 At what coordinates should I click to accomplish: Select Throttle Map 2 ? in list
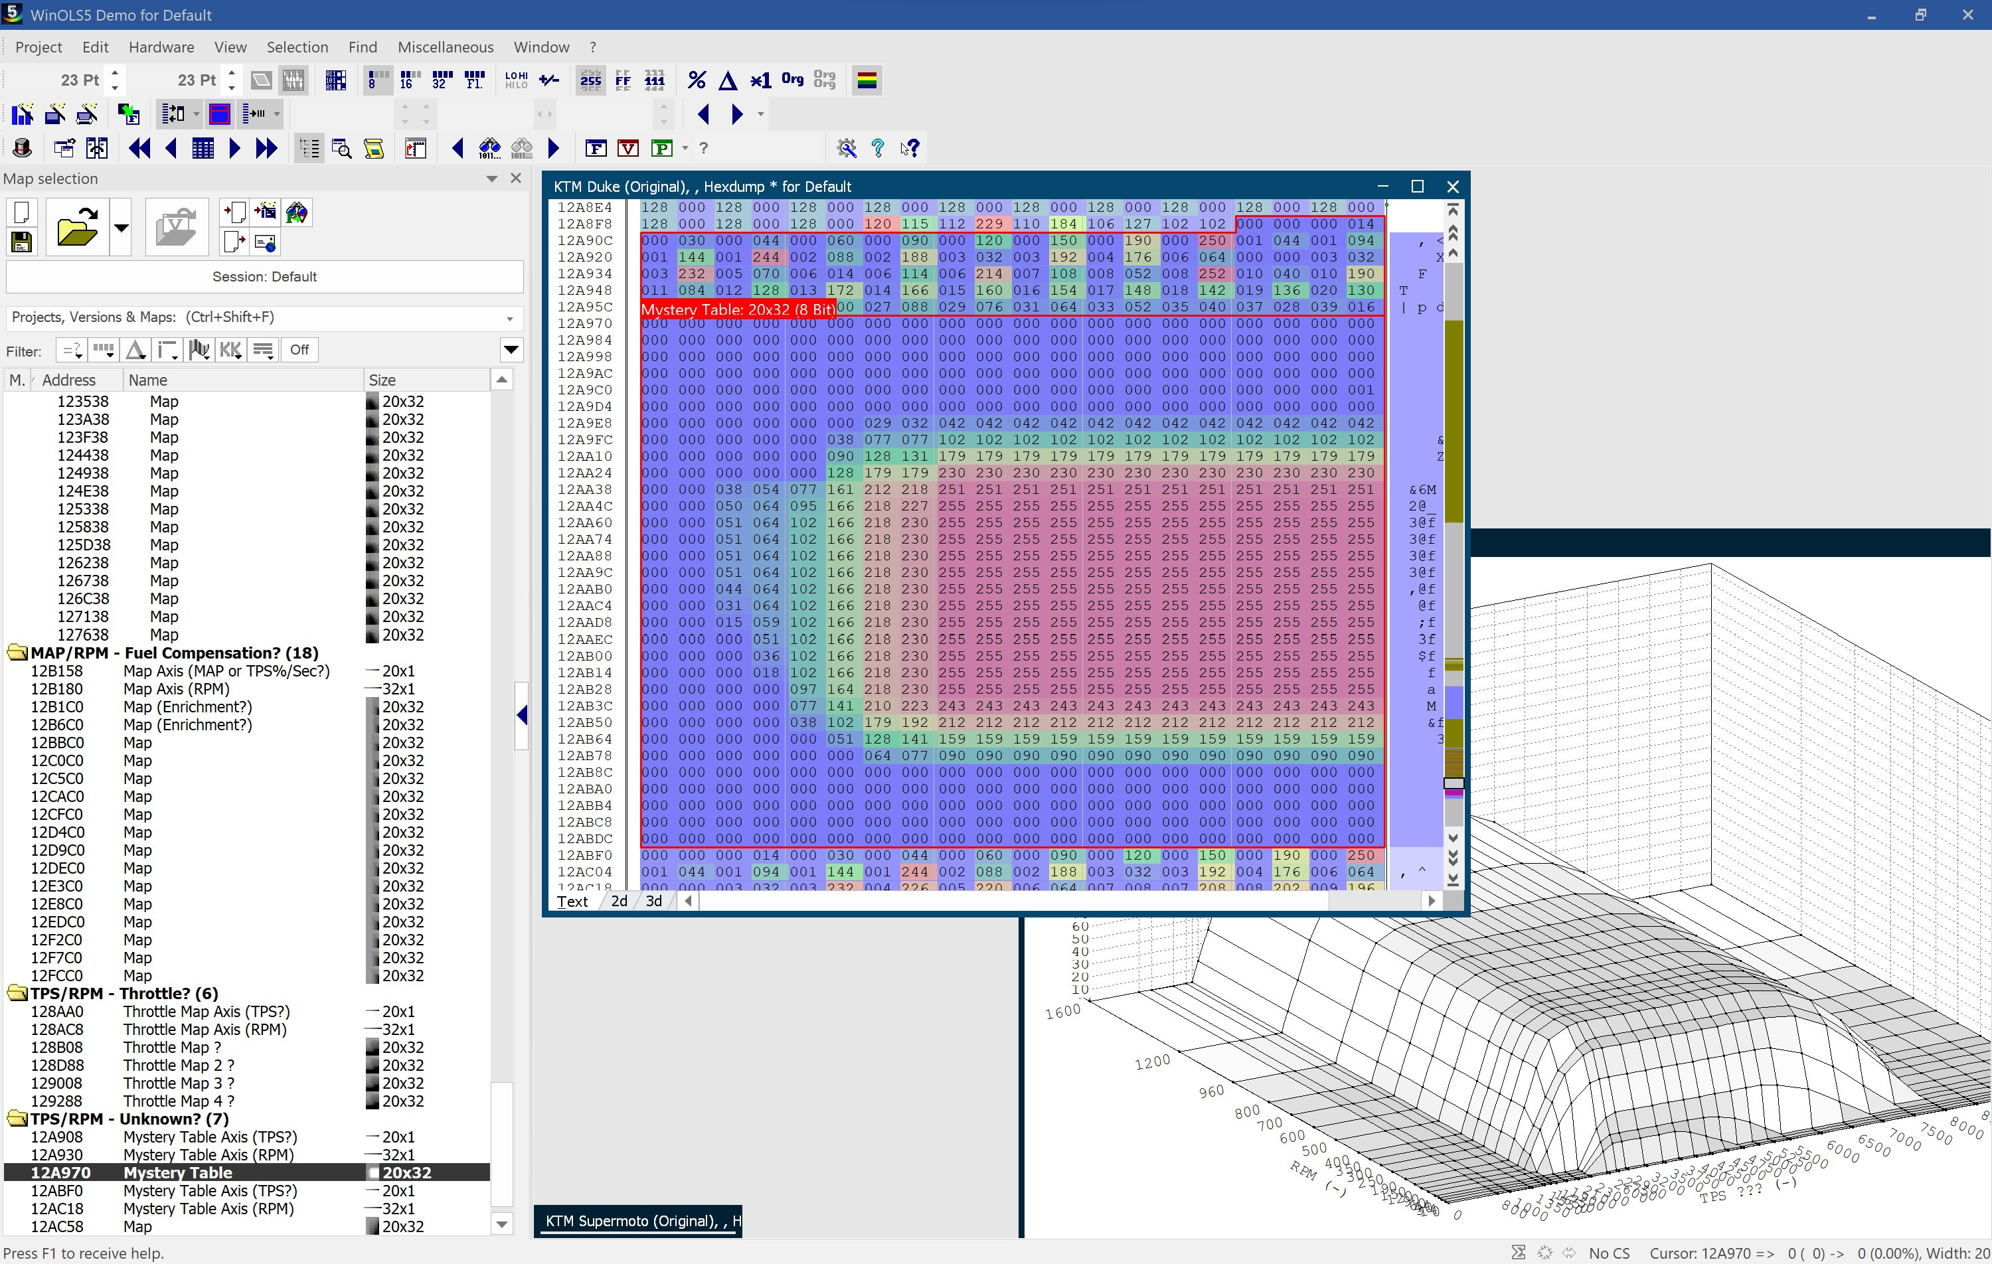[178, 1066]
